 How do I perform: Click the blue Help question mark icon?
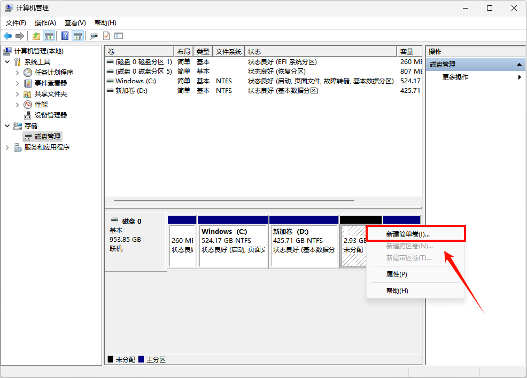(65, 36)
